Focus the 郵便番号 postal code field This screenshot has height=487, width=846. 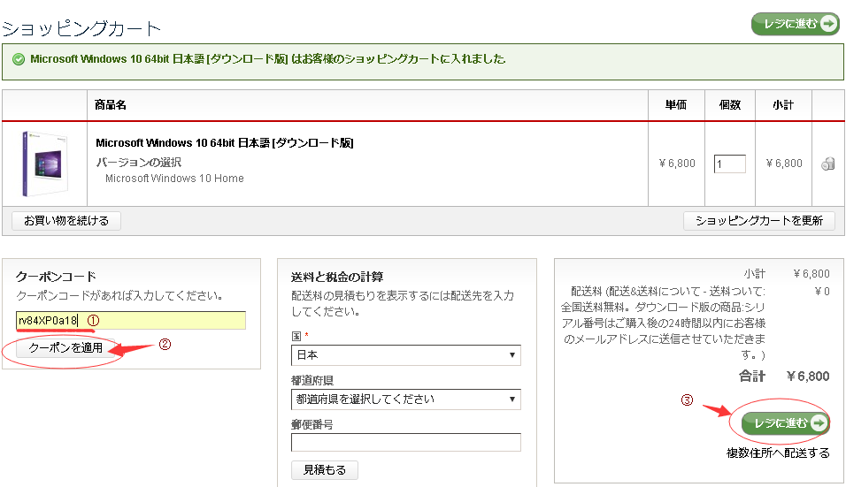tap(405, 442)
